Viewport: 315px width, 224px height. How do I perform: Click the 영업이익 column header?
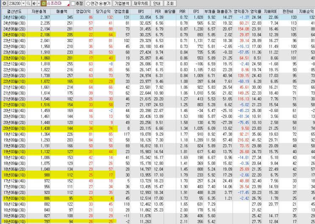pos(84,11)
